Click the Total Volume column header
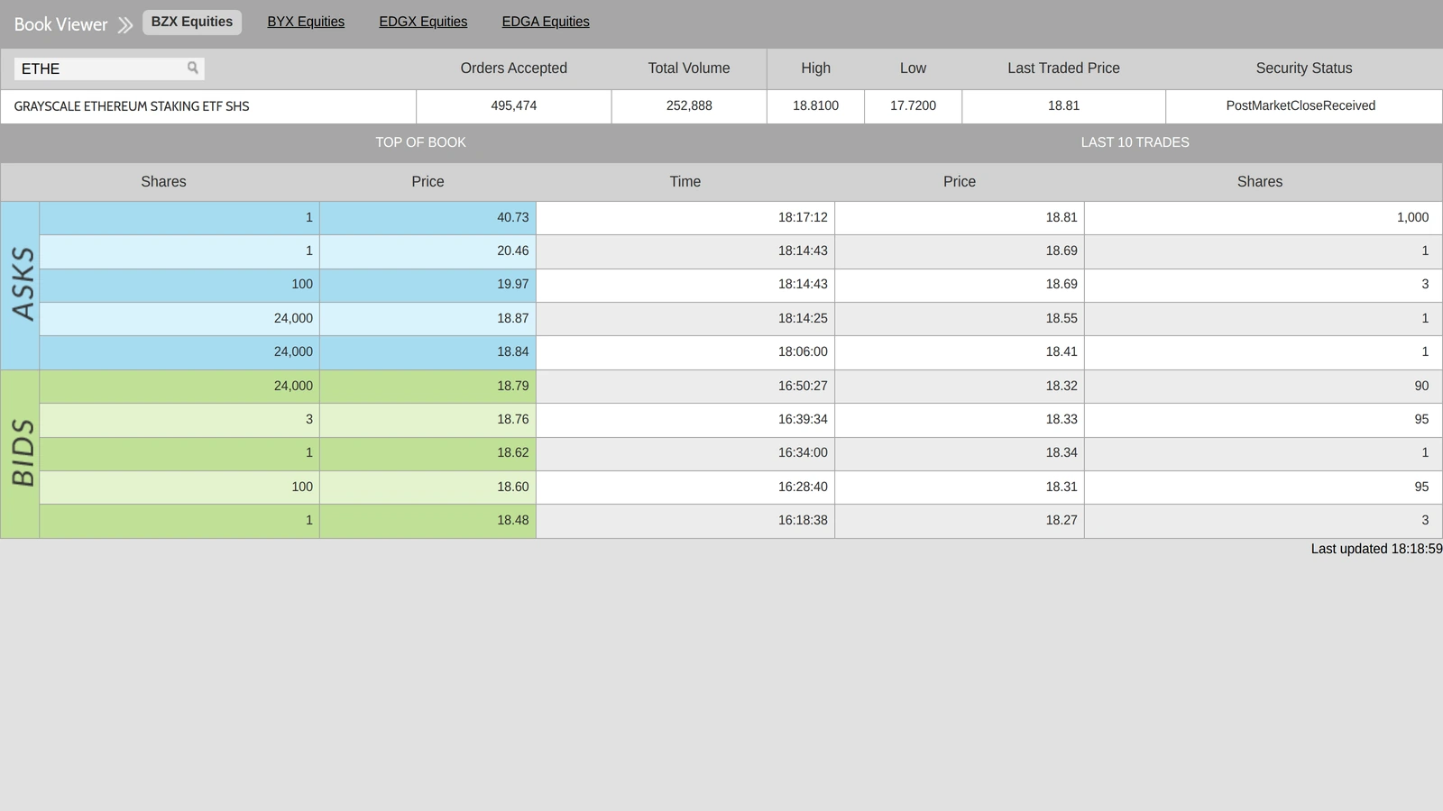The image size is (1443, 811). (689, 68)
